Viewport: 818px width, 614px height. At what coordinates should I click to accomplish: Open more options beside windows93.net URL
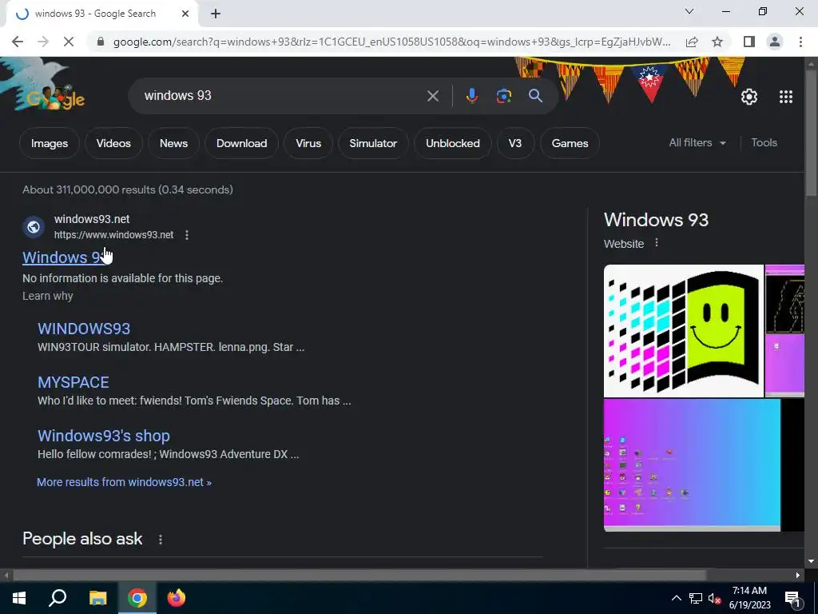[187, 235]
